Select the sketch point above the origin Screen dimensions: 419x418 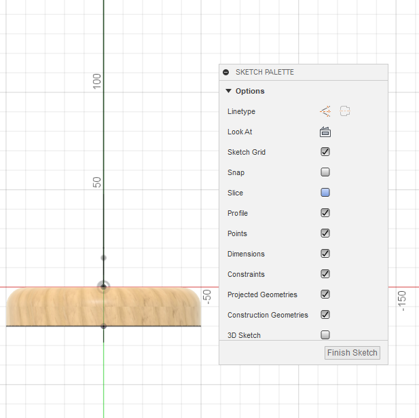point(103,258)
